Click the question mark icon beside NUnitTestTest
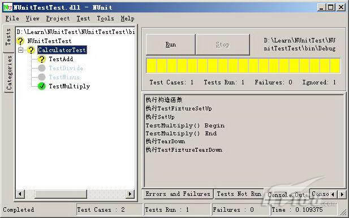The width and height of the screenshot is (349, 218). tap(20, 41)
